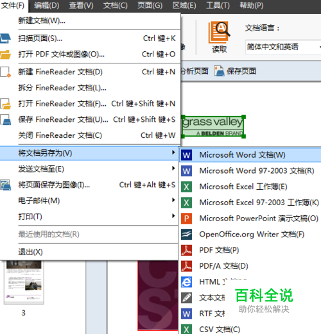Choose 保存 FineReader 文档(U)... entry
321x334 pixels.
pyautogui.click(x=90, y=120)
